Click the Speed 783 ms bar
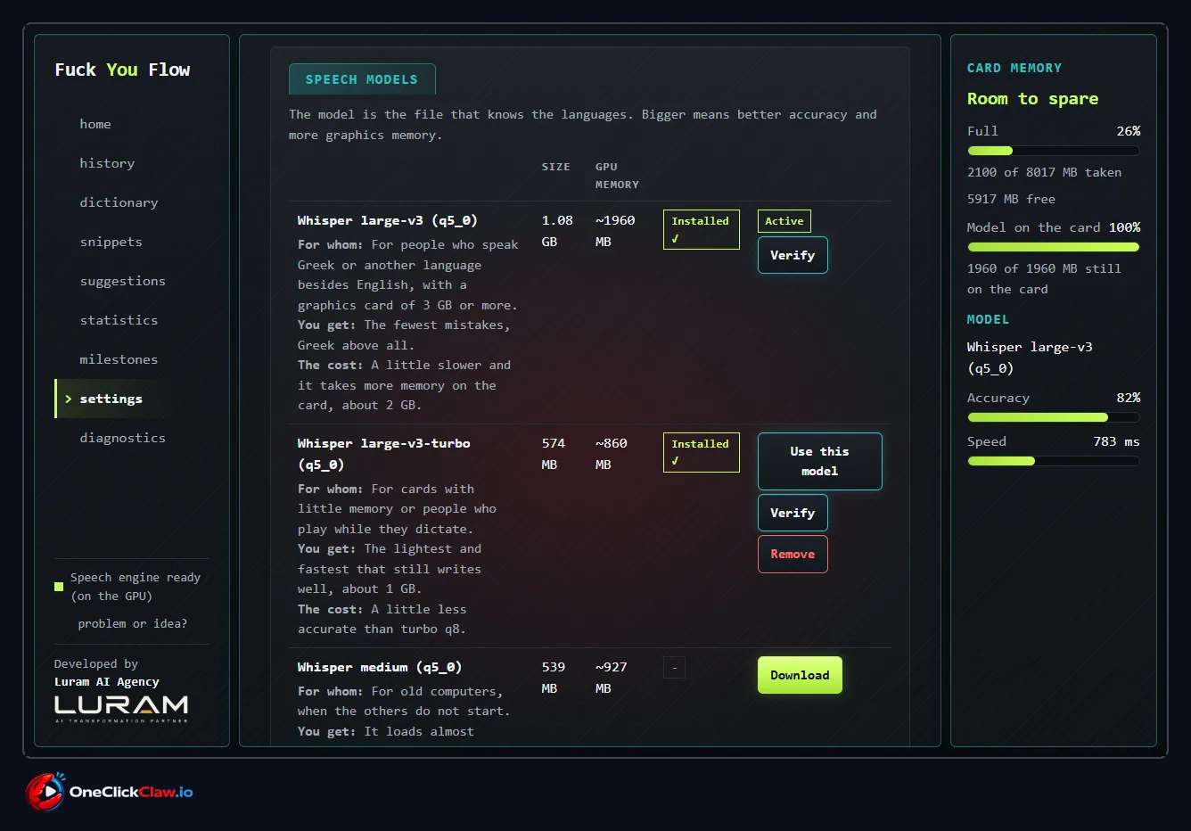The height and width of the screenshot is (831, 1191). pyautogui.click(x=1053, y=461)
